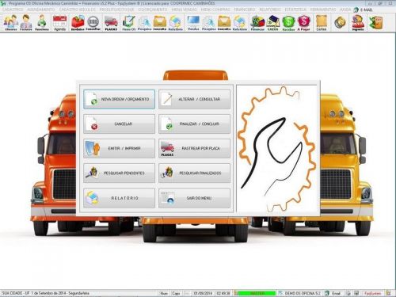
Task: Click the Produtos red basket icon
Action: click(x=78, y=23)
